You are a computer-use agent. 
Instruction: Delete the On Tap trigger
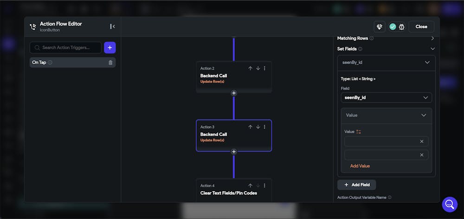[x=110, y=63]
